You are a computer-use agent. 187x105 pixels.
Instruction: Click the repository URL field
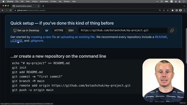123,30
